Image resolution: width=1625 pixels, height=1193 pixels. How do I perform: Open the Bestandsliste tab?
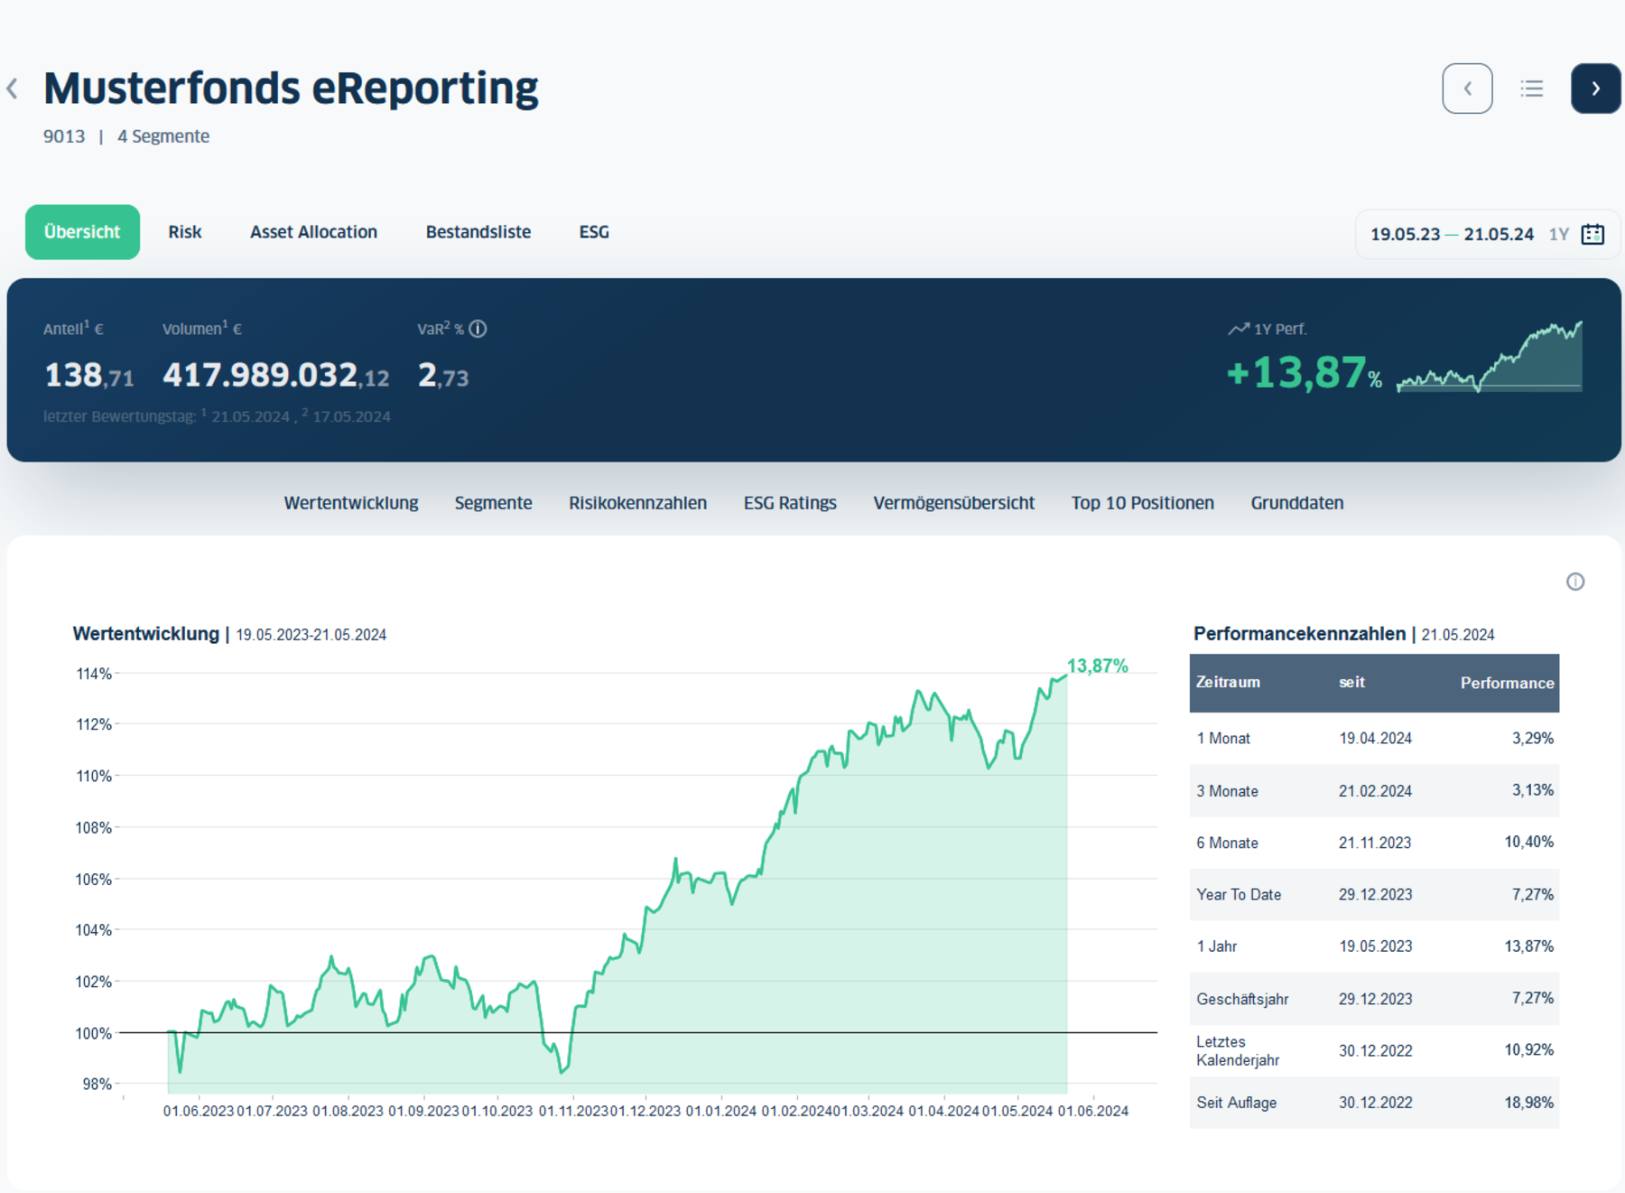coord(478,232)
